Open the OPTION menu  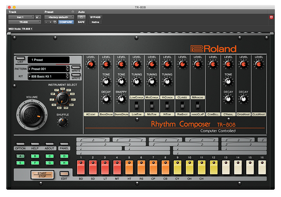[x=20, y=144]
